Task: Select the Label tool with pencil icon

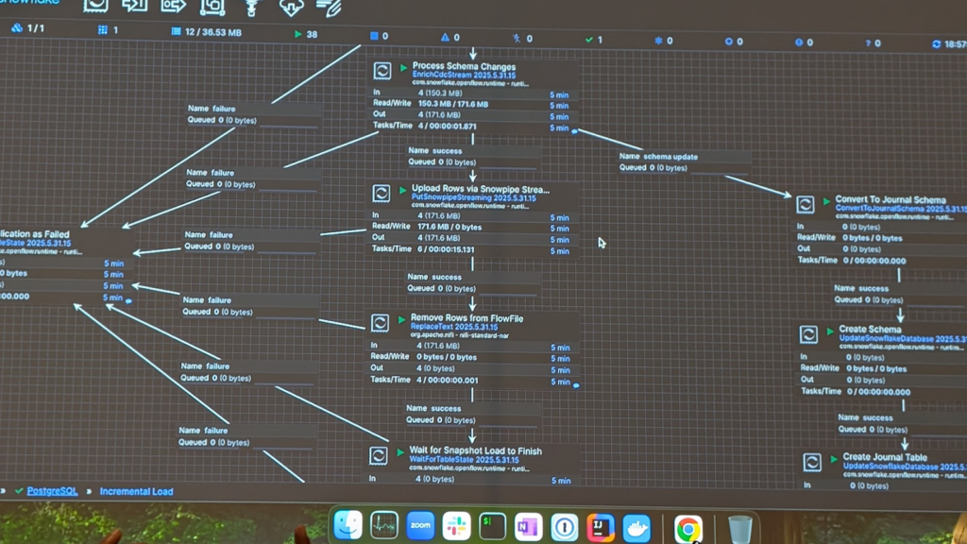Action: [x=329, y=8]
